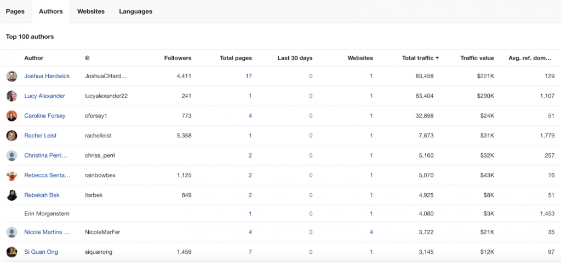Click Rebecca Senta's avatar image
The width and height of the screenshot is (561, 262).
(12, 176)
